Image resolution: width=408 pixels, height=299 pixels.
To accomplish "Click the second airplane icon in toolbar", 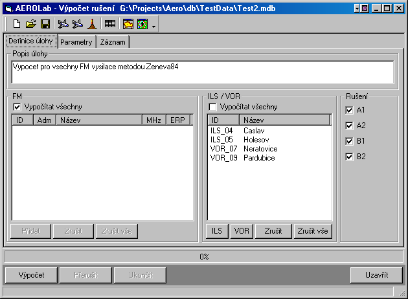I will [x=77, y=24].
